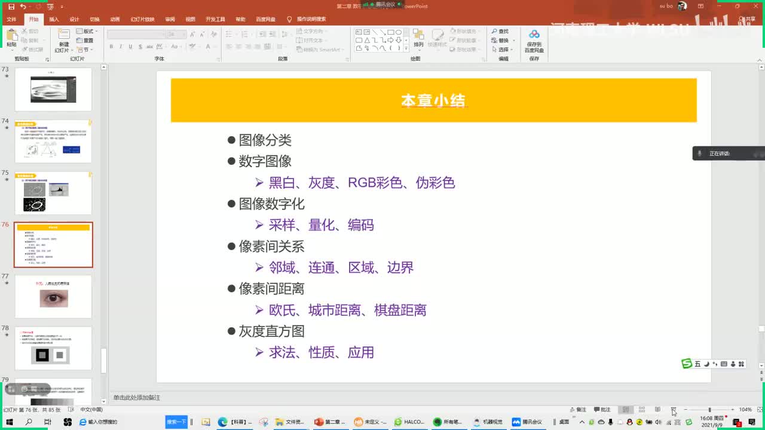Click the 操作说明搜索 search box
765x430 pixels.
(x=311, y=19)
